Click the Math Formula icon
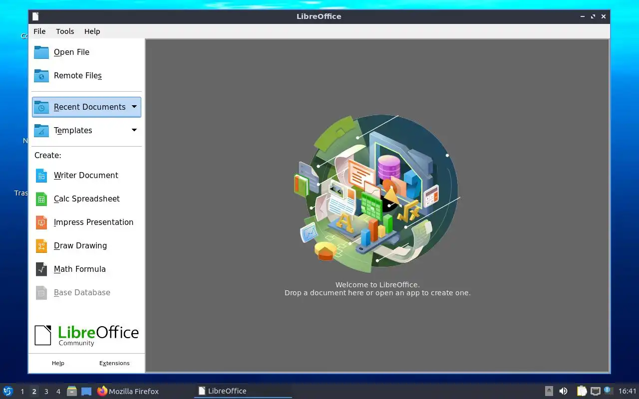The height and width of the screenshot is (399, 639). click(x=41, y=269)
